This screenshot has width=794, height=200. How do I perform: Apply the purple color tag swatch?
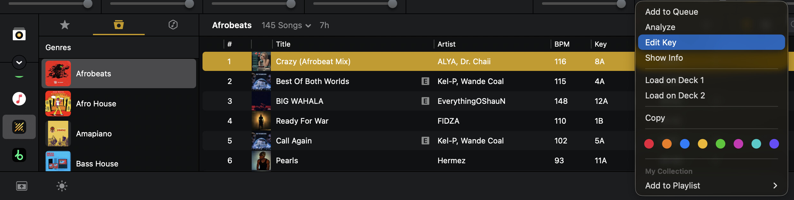click(x=774, y=144)
